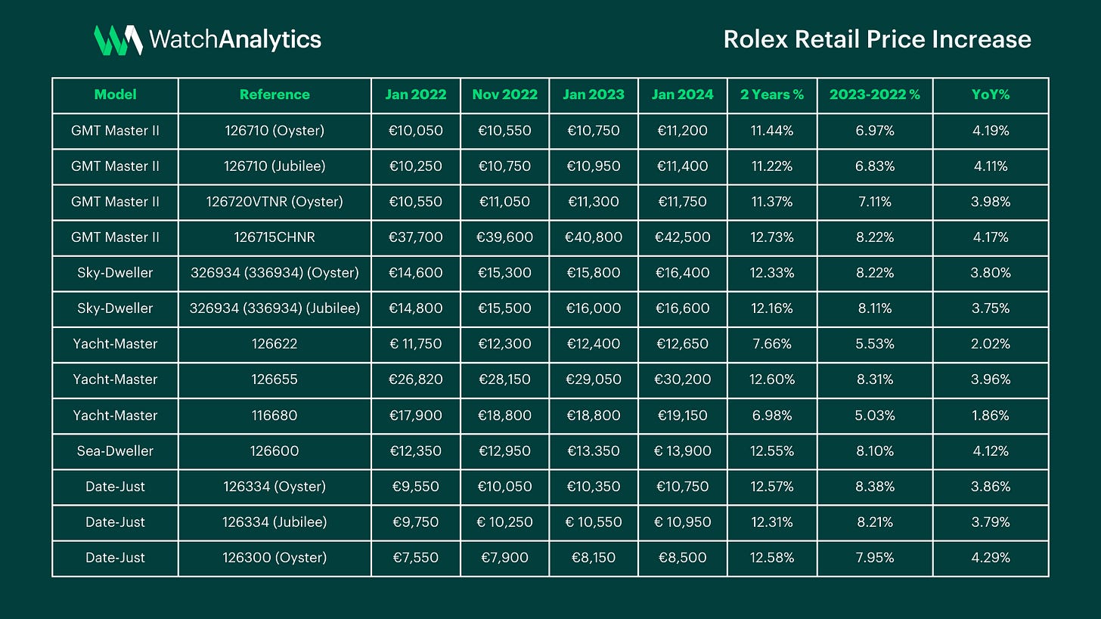Screen dimensions: 1101x619
Task: Click the €7,550 price cell
Action: 415,557
